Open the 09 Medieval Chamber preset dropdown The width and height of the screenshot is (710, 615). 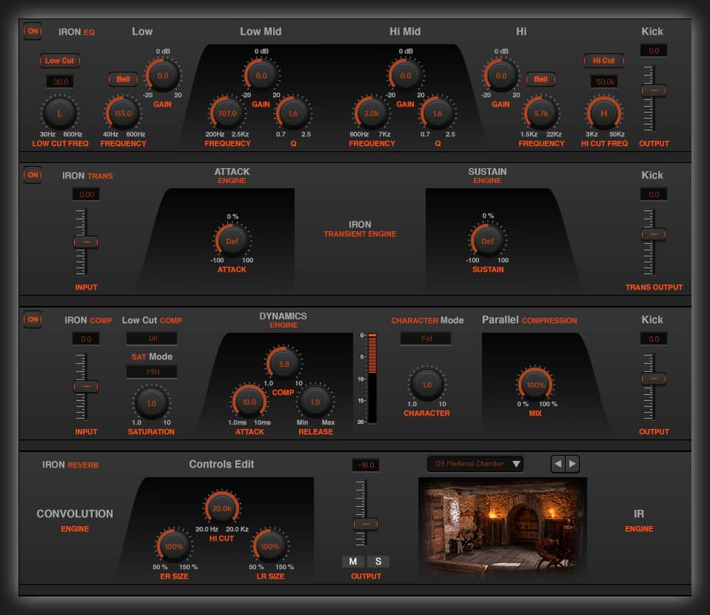click(x=475, y=464)
